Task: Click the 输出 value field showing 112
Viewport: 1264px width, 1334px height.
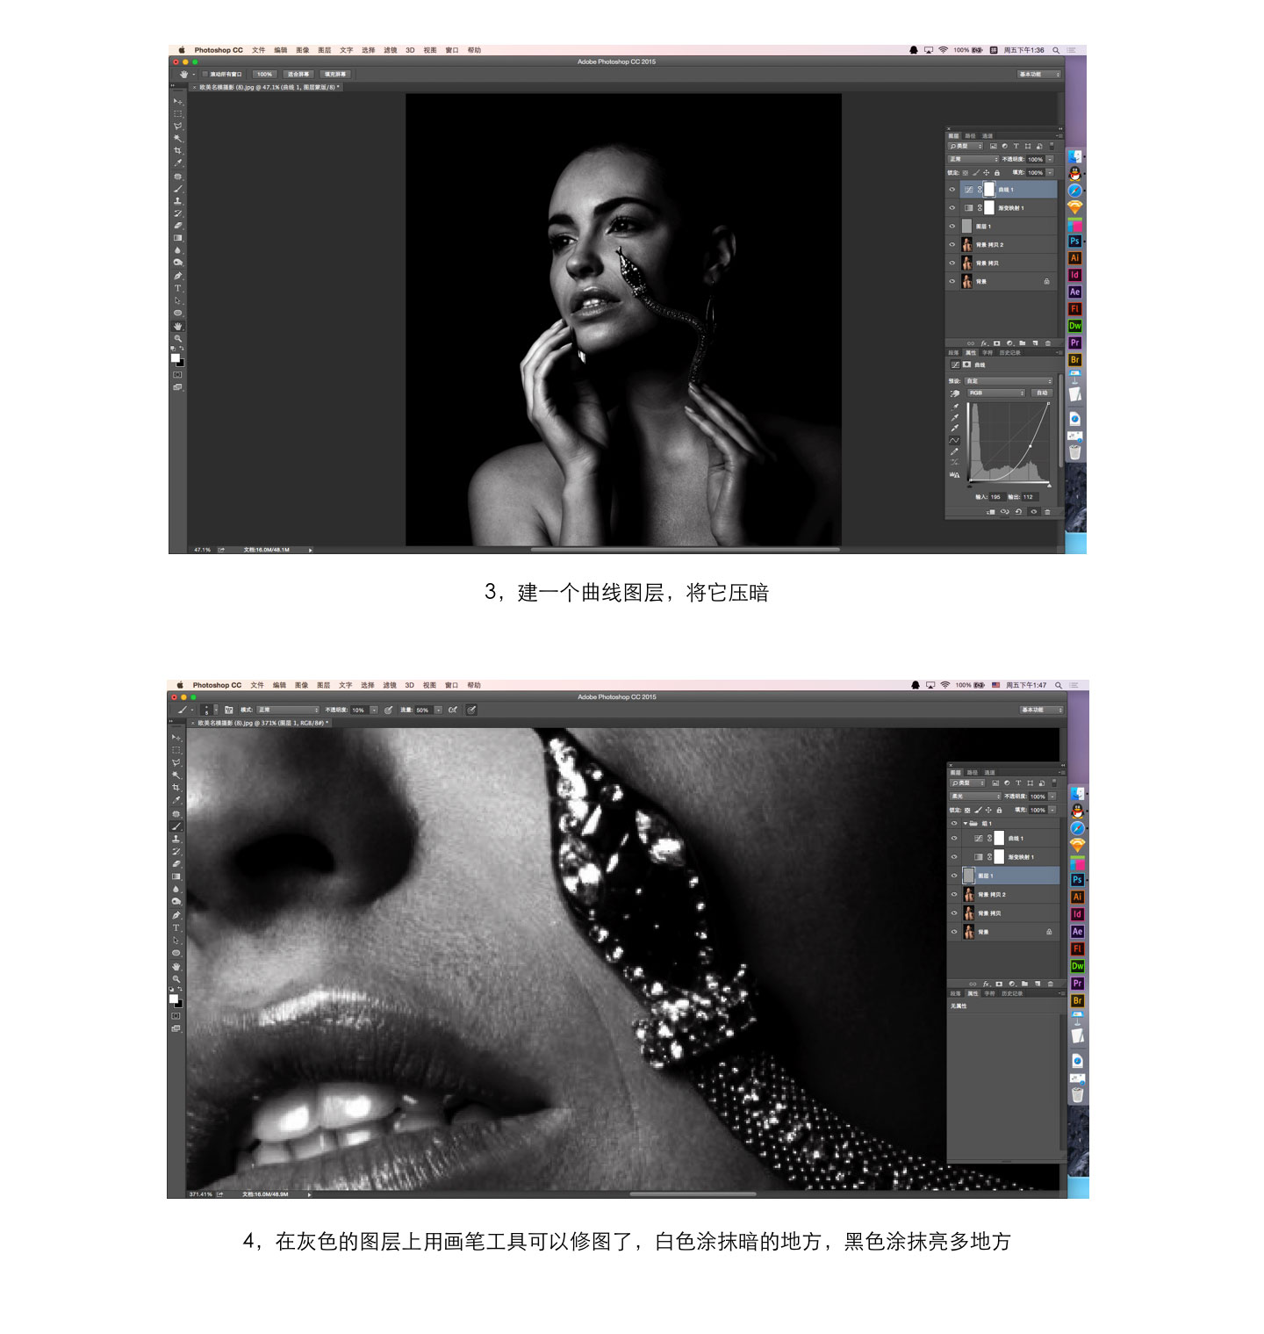Action: [x=1031, y=497]
